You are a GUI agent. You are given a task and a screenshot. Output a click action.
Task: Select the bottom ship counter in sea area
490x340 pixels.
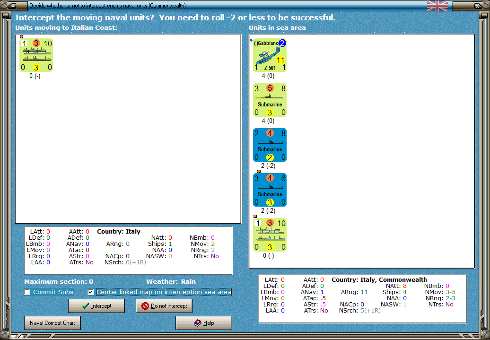coord(270,235)
